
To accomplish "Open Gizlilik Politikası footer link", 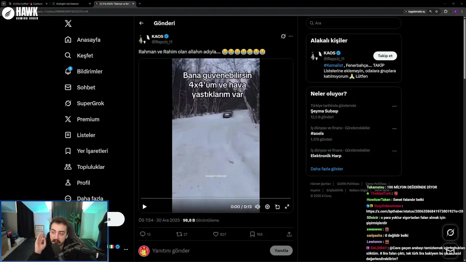I will [x=348, y=184].
